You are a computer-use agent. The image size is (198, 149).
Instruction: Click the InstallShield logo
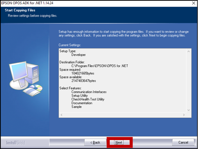click(16, 143)
